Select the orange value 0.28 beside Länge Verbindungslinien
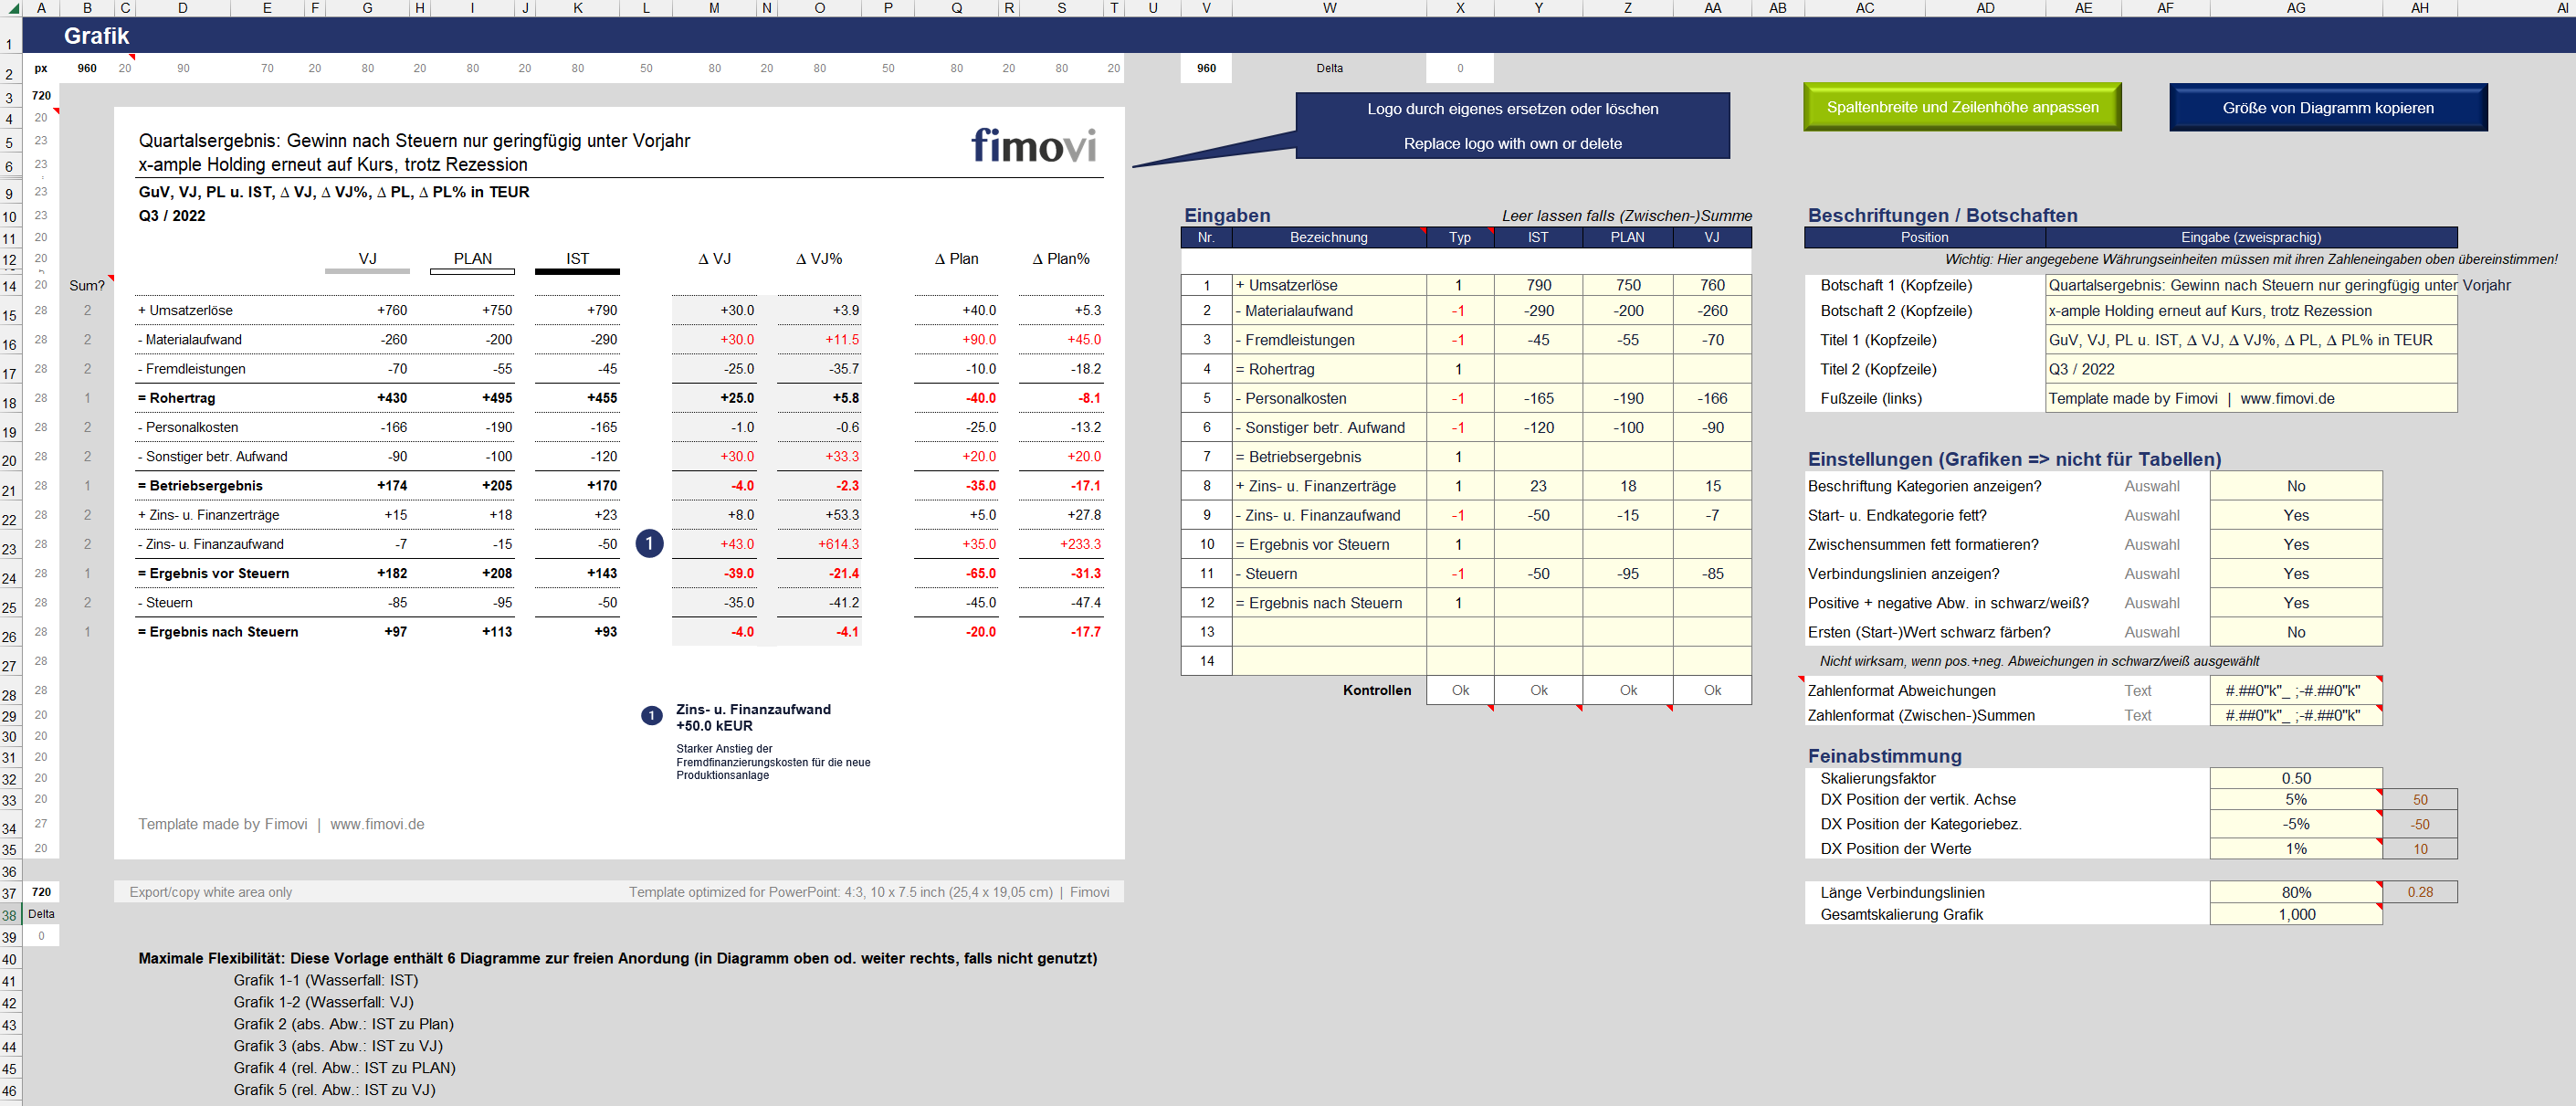2576x1106 pixels. (2420, 892)
